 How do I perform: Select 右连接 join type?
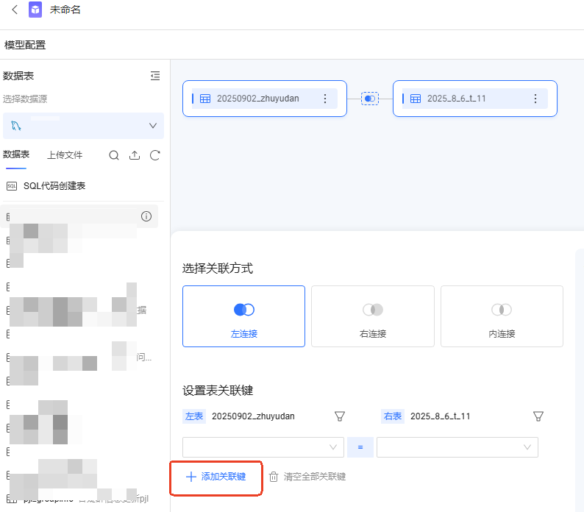click(x=372, y=316)
